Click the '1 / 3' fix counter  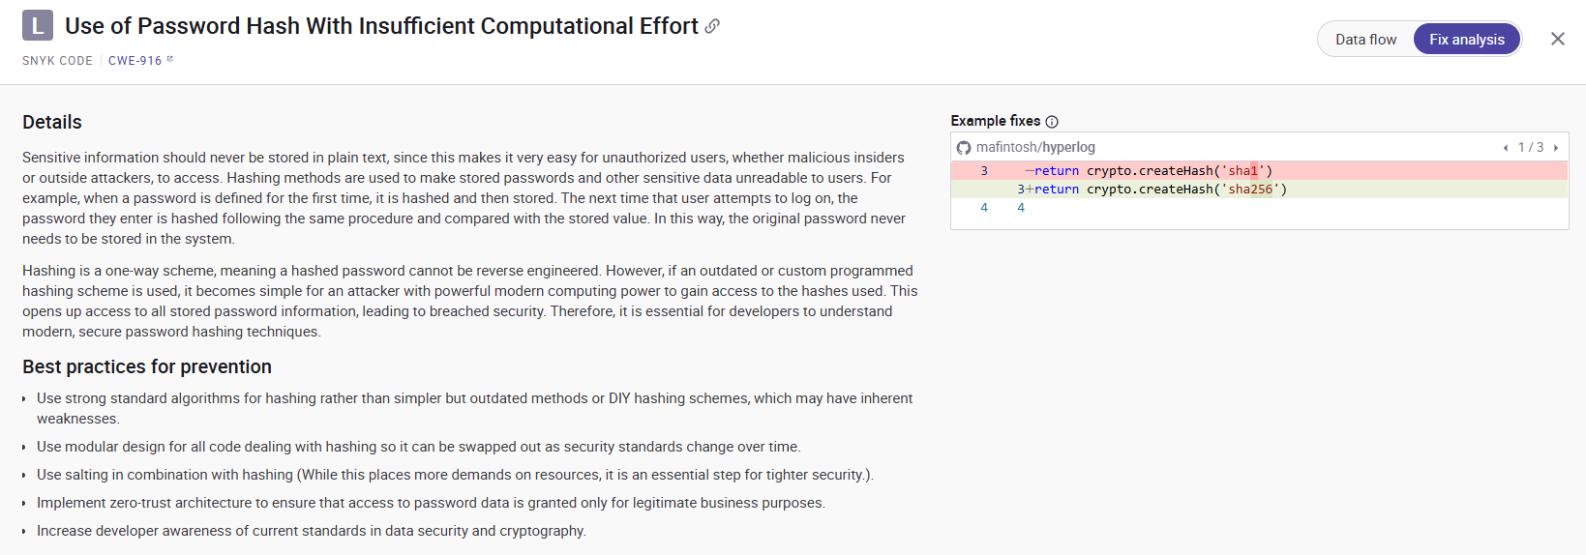tap(1531, 148)
